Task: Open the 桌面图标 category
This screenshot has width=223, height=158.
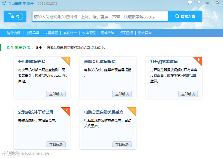Action: [x=126, y=33]
